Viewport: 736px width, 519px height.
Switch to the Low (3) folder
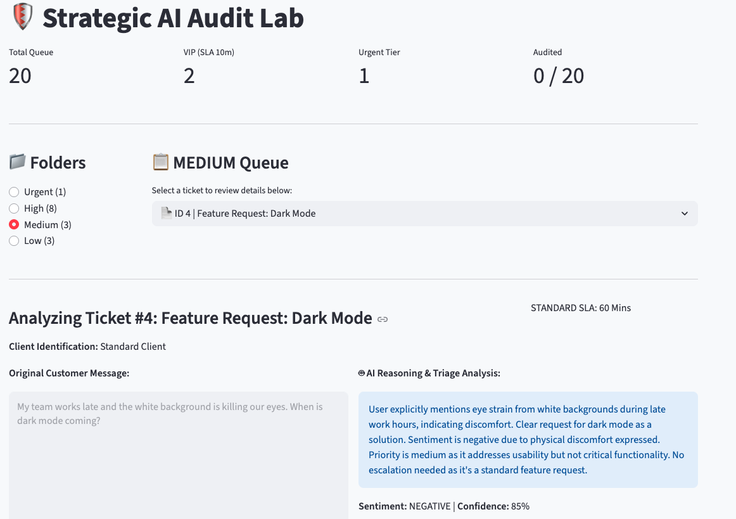[14, 241]
